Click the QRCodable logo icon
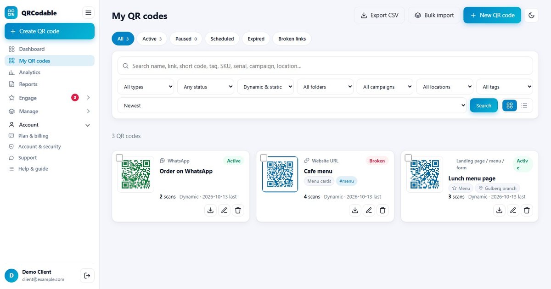551x289 pixels. click(x=11, y=13)
